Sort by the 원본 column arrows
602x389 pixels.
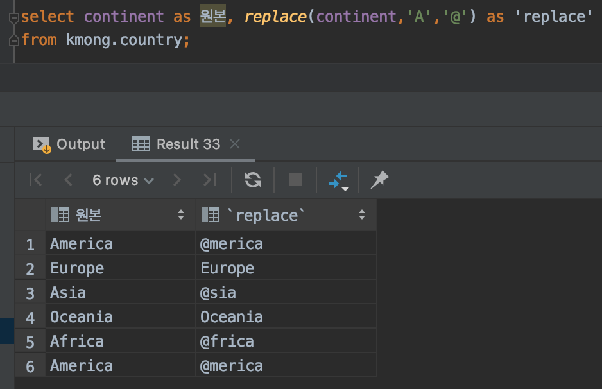click(x=181, y=215)
